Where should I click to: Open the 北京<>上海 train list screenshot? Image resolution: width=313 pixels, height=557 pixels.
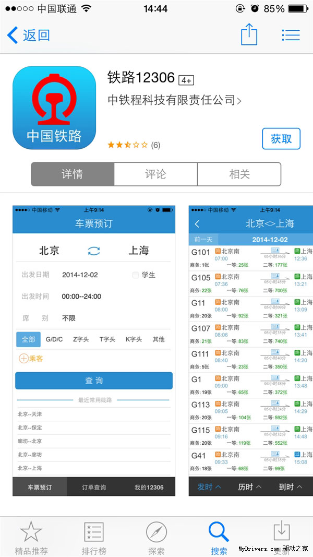pyautogui.click(x=251, y=350)
